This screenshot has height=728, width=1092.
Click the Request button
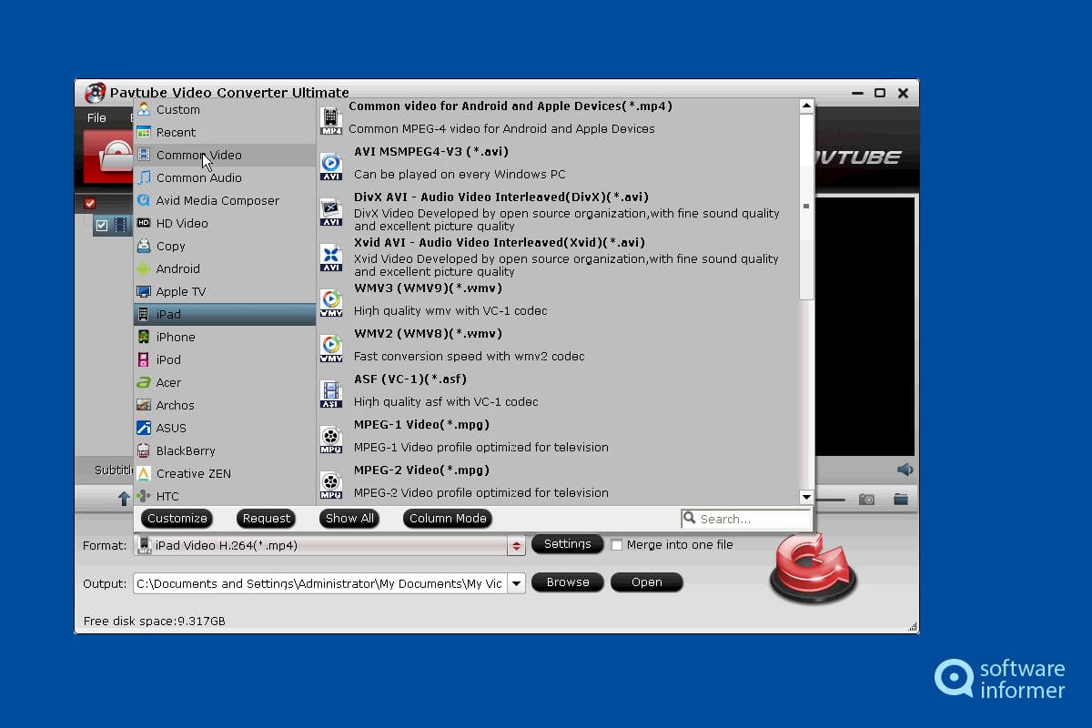click(266, 519)
